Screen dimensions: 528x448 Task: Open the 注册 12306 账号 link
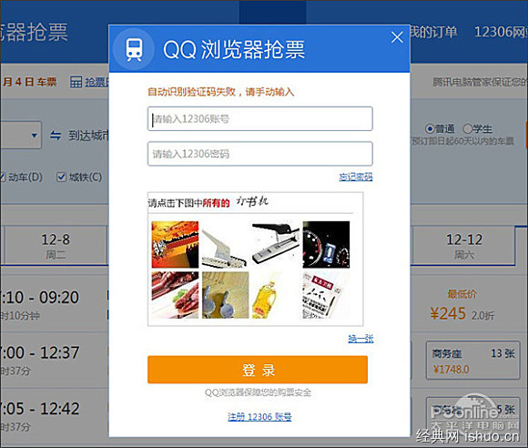tap(259, 417)
